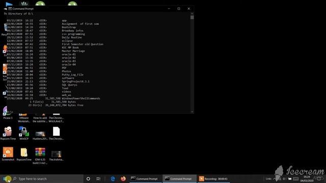Select the blank white The.Chronic document file

(56, 133)
